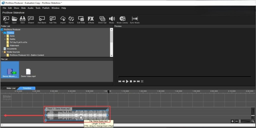Click the Sync Music icon
The height and width of the screenshot is (128, 256).
135,20
